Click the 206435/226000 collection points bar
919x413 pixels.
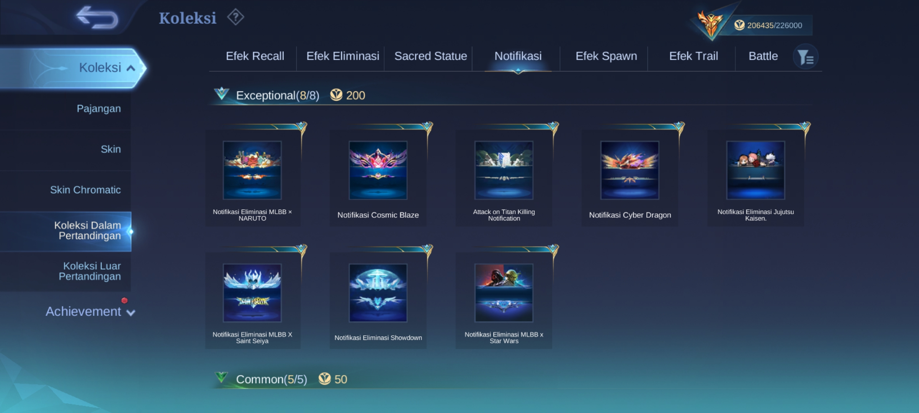coord(774,26)
